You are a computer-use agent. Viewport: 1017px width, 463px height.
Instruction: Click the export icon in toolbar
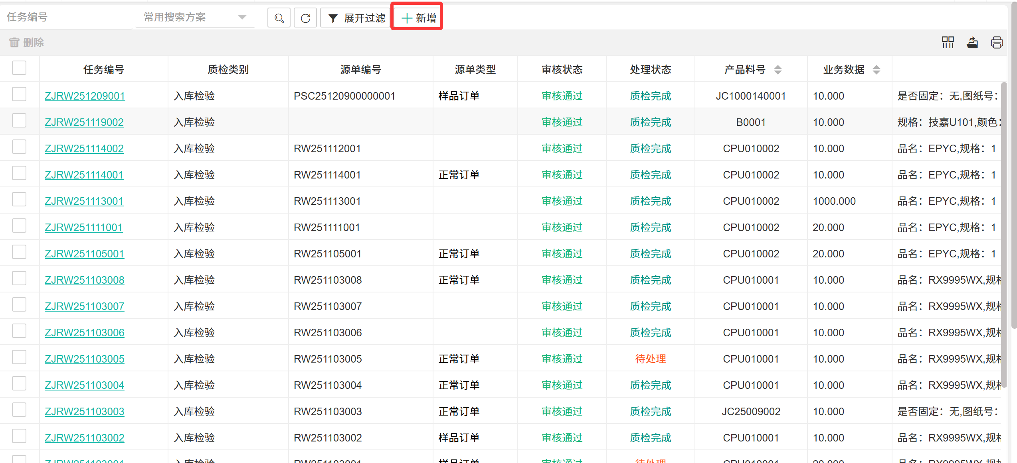[972, 42]
